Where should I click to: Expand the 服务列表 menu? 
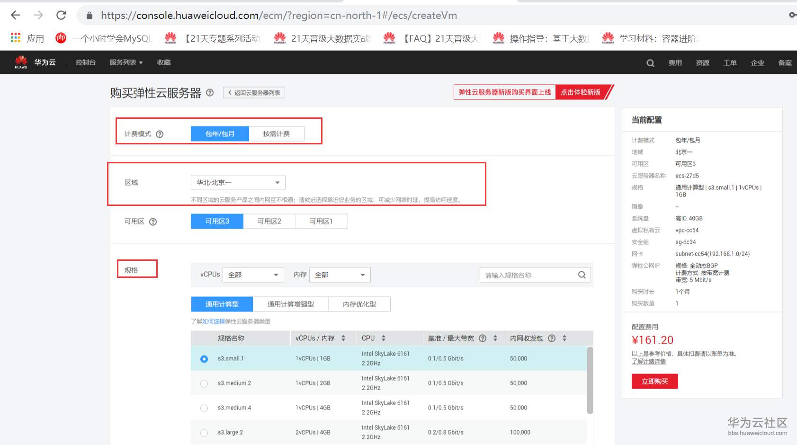(x=126, y=62)
